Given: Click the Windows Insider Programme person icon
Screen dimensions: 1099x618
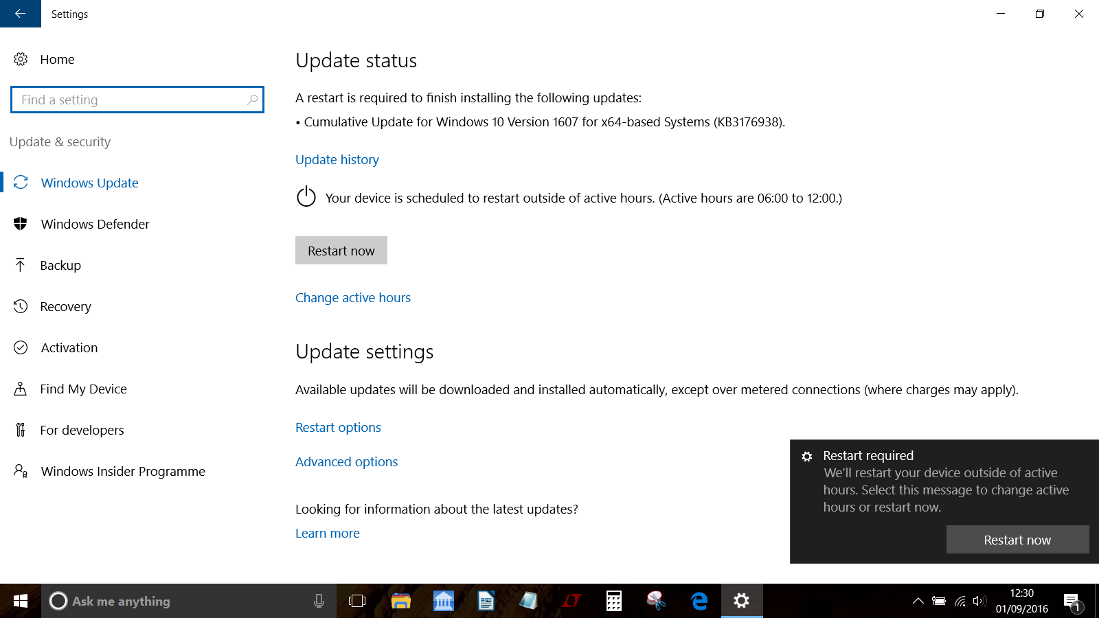Looking at the screenshot, I should [x=21, y=471].
